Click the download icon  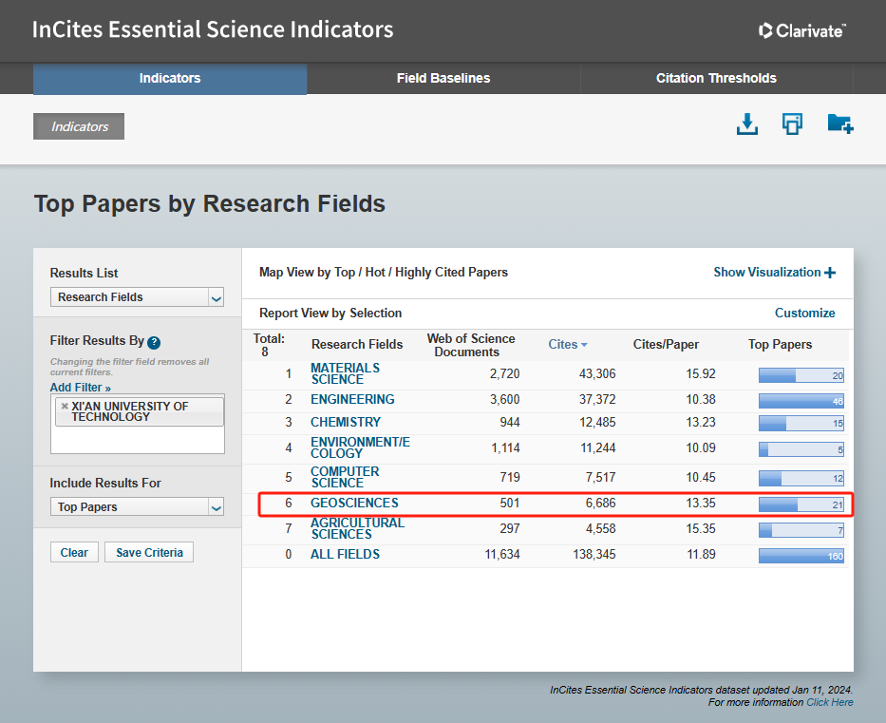[x=747, y=124]
